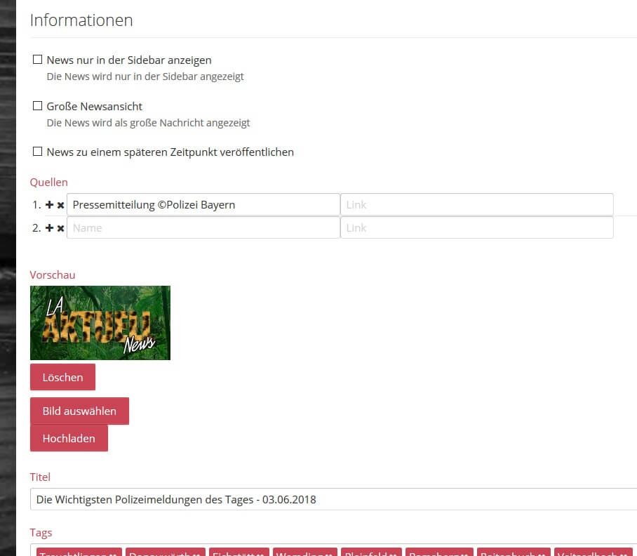Click plus icon on second source row
This screenshot has height=556, width=637.
point(49,227)
